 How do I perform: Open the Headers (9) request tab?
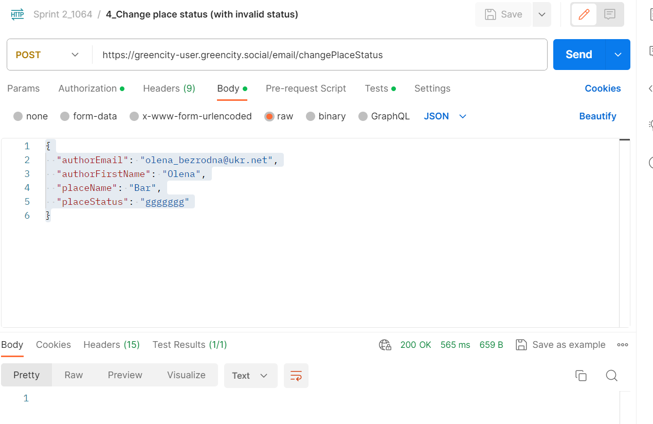pos(169,89)
